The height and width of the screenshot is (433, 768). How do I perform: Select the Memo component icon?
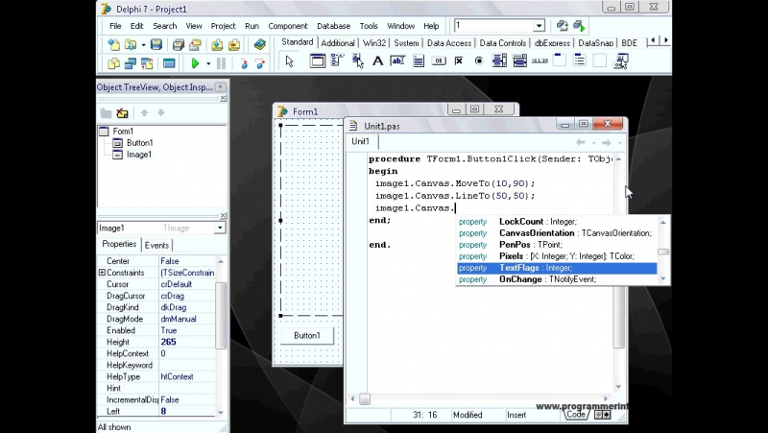(x=419, y=61)
